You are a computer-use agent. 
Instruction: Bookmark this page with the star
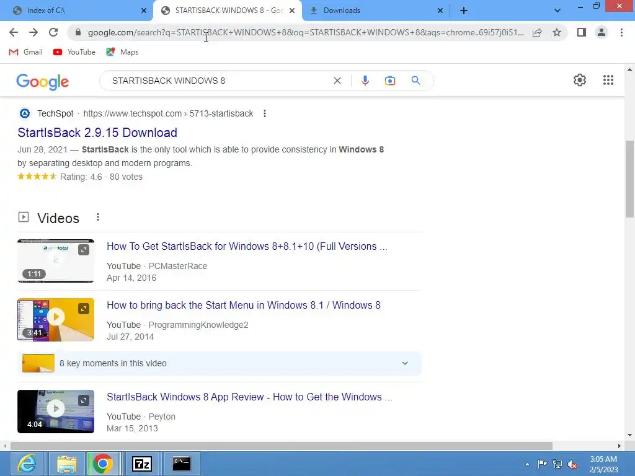point(557,32)
